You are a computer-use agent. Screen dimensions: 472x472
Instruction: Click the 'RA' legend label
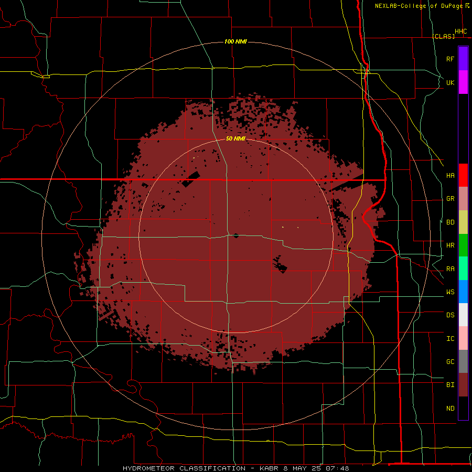point(450,269)
